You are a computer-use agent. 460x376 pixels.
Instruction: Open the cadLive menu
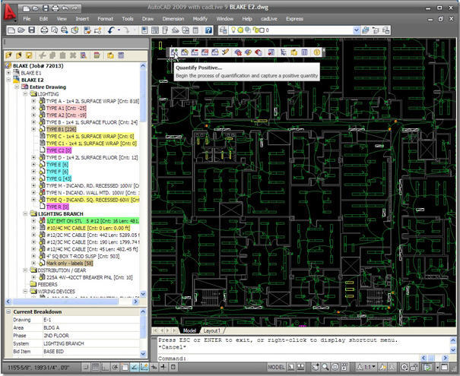pos(269,19)
